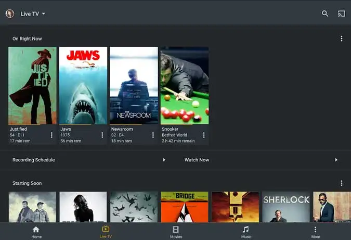The image size is (351, 240).
Task: Open the orange-red poster beside Sherlock
Action: click(235, 207)
